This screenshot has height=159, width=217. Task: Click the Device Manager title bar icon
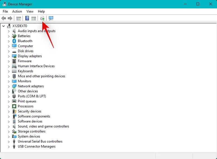(x=4, y=4)
